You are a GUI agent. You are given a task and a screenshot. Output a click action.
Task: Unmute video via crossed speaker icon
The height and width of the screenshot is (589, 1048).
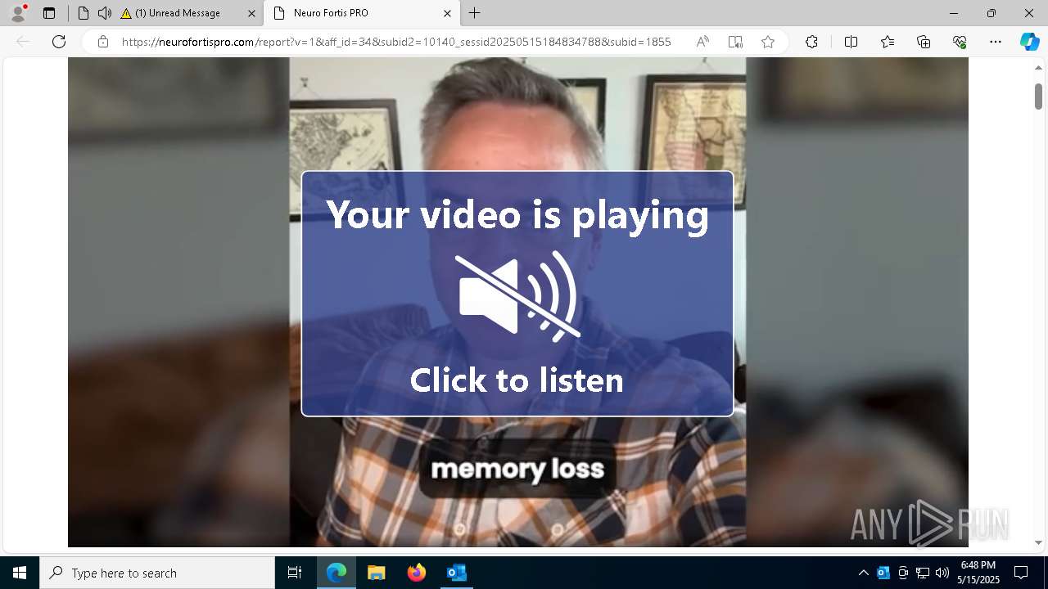coord(517,295)
